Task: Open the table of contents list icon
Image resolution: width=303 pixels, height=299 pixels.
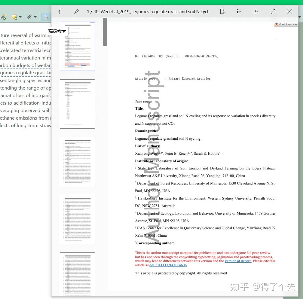Action: click(x=239, y=11)
